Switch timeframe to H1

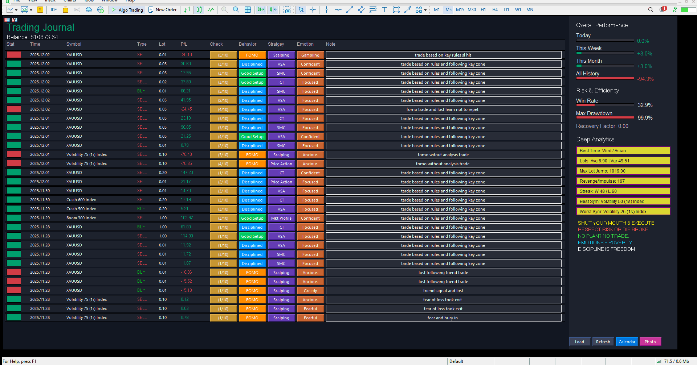point(483,10)
